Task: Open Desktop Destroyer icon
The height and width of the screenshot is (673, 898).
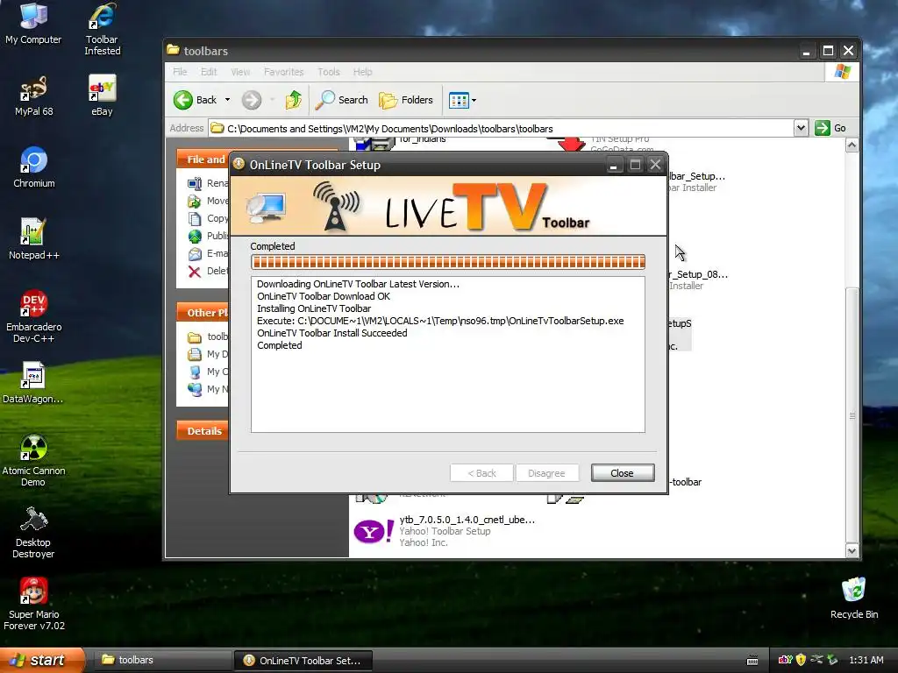Action: pyautogui.click(x=33, y=532)
